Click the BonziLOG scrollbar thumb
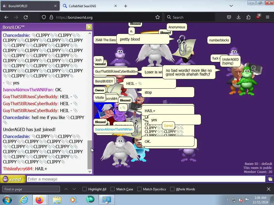Image resolution: width=274 pixels, height=205 pixels. point(90,155)
